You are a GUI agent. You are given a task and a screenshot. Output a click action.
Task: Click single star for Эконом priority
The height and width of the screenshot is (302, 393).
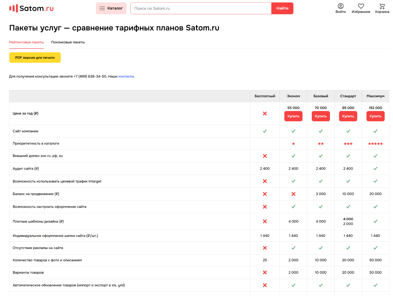(293, 144)
